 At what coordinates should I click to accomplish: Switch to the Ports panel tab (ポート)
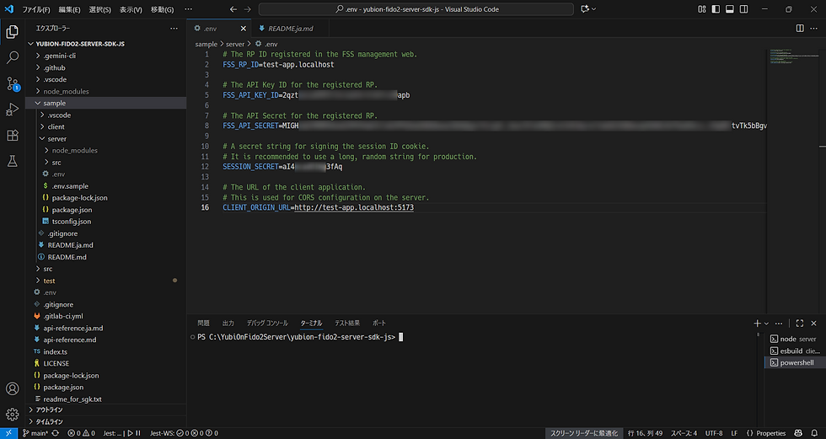pos(379,324)
